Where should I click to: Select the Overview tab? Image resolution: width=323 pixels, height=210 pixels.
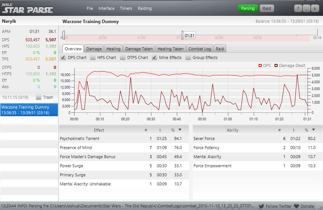[73, 49]
